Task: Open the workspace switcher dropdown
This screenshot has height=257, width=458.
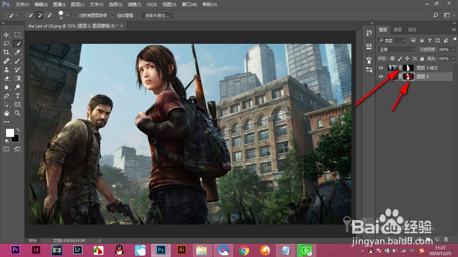Action: [x=449, y=15]
